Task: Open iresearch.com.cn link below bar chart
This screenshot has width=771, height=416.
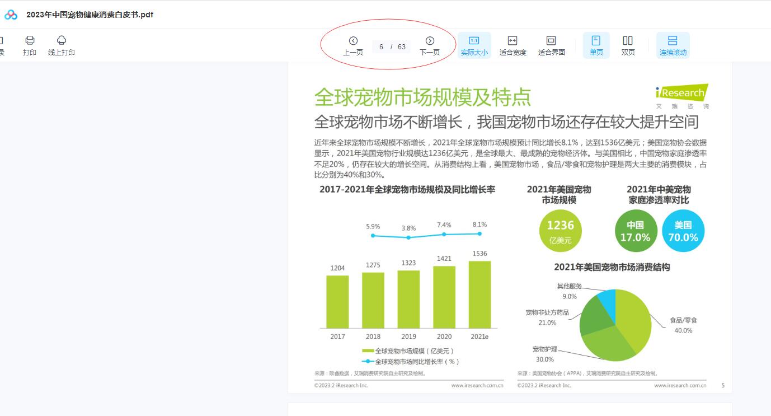Action: [x=477, y=385]
